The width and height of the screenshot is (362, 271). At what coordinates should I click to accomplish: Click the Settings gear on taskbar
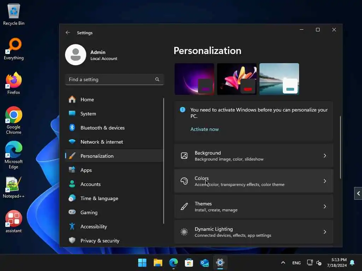220,263
